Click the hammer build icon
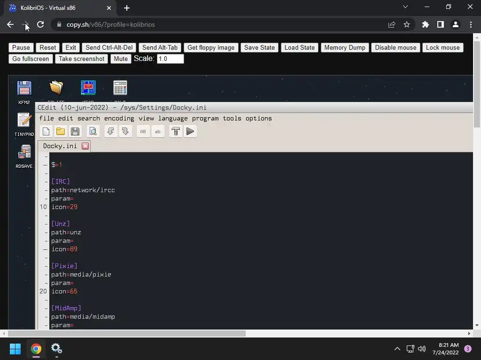Screen dimensions: 481x360 coord(176,131)
